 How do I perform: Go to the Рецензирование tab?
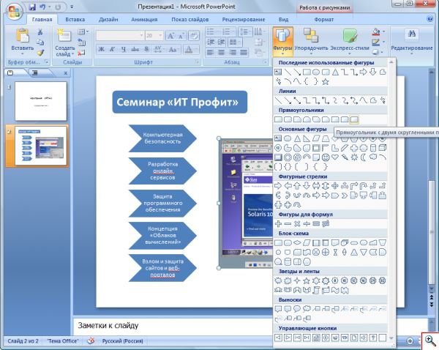(x=244, y=20)
